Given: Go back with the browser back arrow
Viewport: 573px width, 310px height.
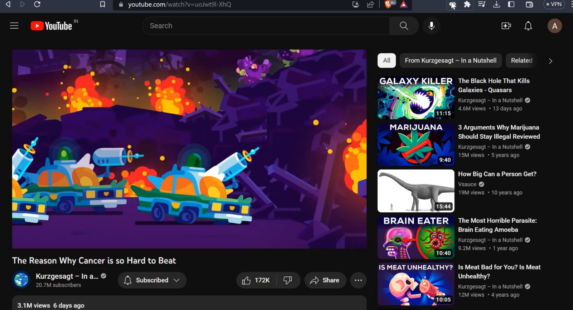Looking at the screenshot, I should (8, 4).
